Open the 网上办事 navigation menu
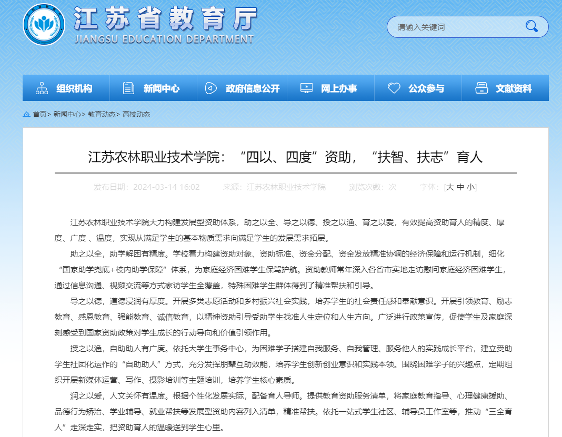562x437 pixels. click(x=339, y=88)
